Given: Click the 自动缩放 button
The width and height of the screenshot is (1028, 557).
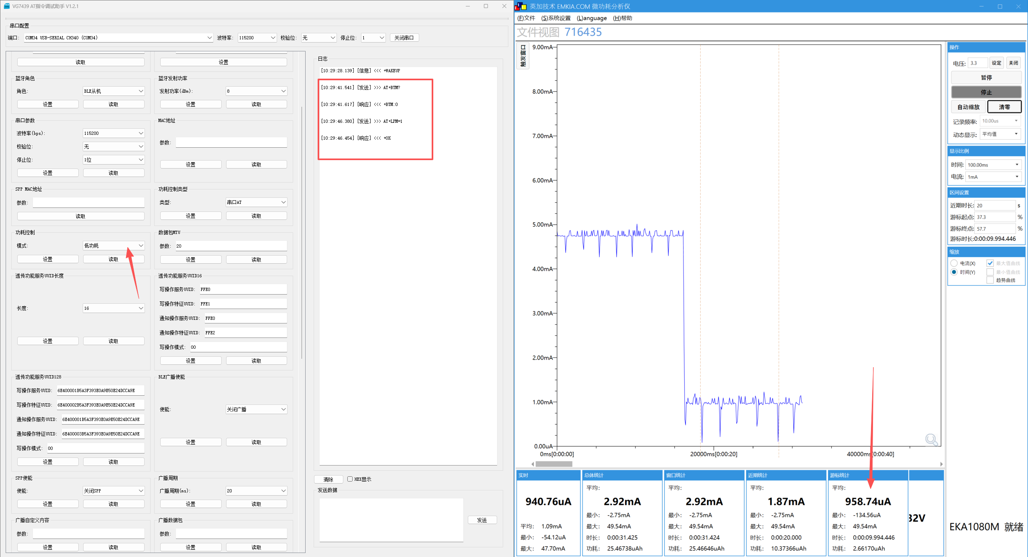Looking at the screenshot, I should coord(968,107).
